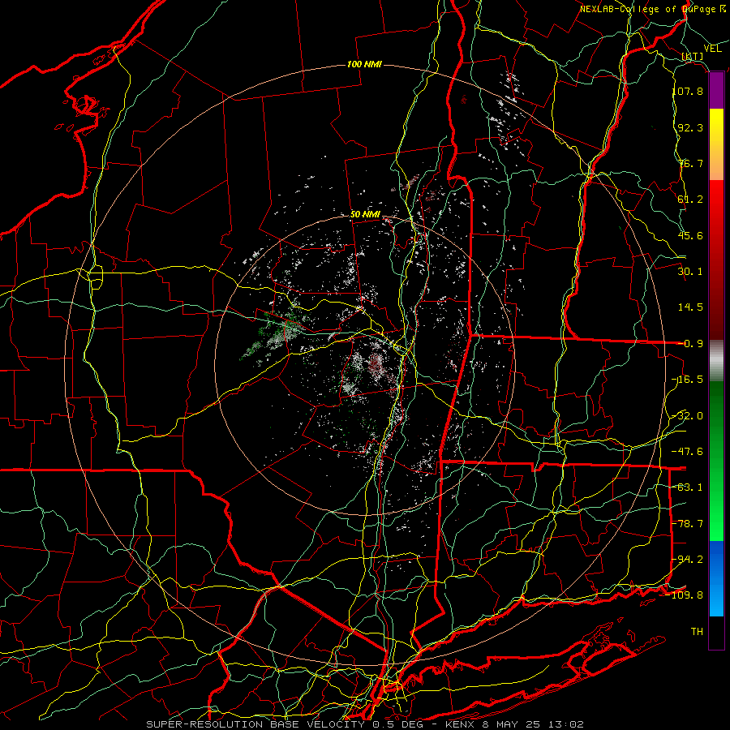Pick the gray segment of the color bar
This screenshot has width=730, height=730.
click(716, 361)
